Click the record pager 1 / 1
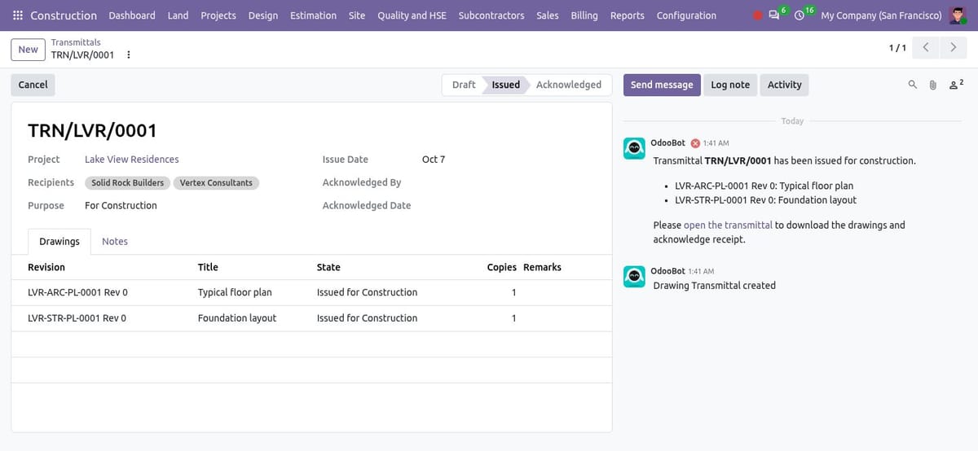 coord(897,48)
